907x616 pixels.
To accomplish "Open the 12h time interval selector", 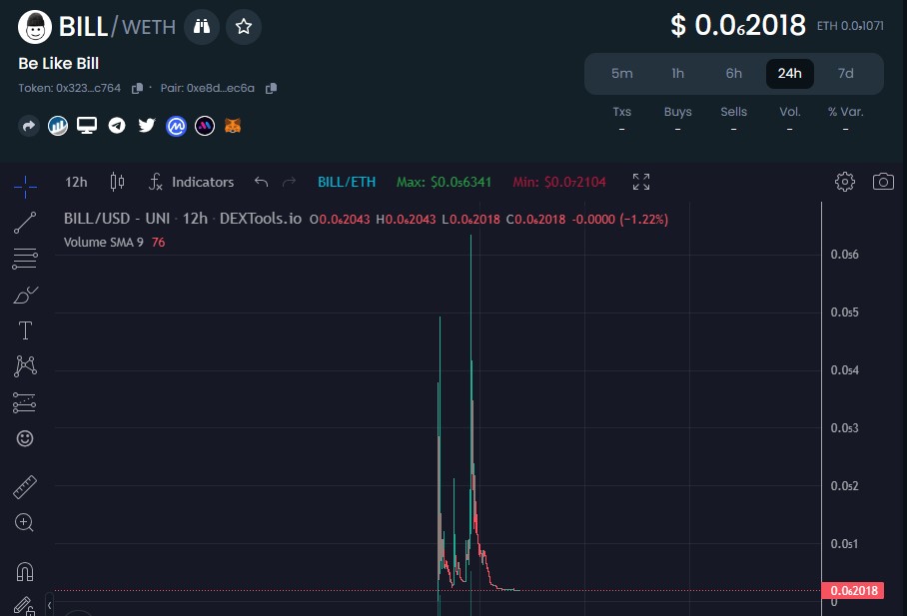I will 75,182.
